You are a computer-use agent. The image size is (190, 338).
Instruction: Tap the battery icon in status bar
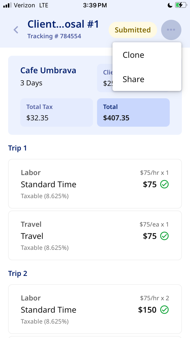pyautogui.click(x=181, y=5)
